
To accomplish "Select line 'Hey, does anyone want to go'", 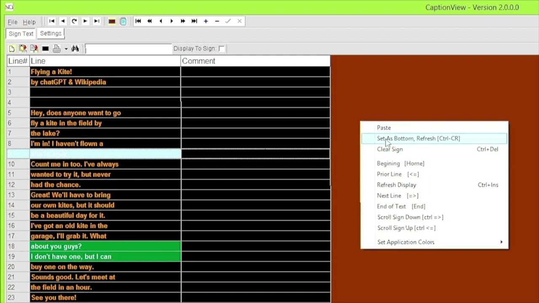I will pyautogui.click(x=105, y=113).
